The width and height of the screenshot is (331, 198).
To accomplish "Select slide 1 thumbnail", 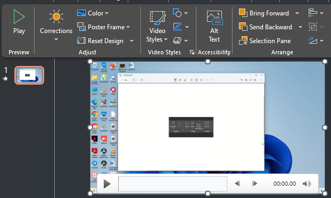I will tap(29, 75).
